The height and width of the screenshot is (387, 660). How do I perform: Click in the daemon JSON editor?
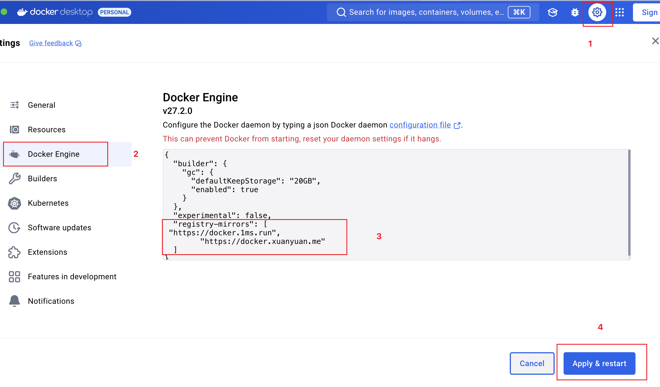point(446,195)
